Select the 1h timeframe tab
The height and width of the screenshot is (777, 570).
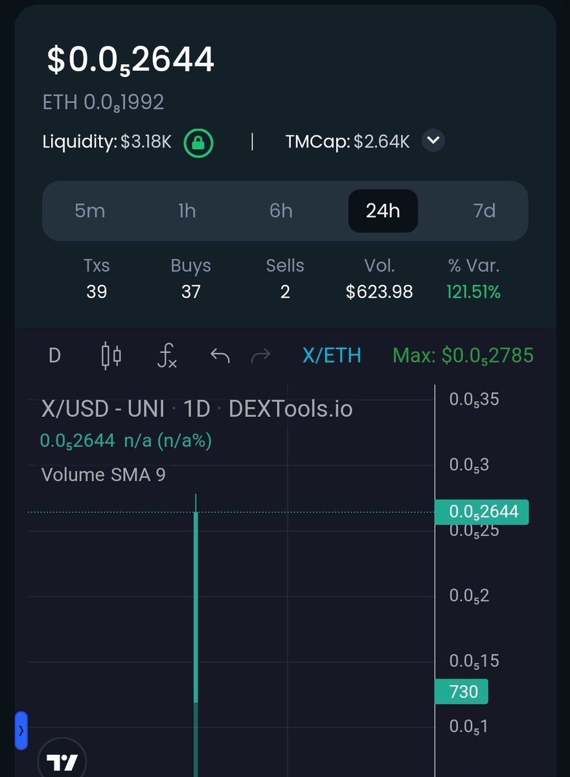187,210
